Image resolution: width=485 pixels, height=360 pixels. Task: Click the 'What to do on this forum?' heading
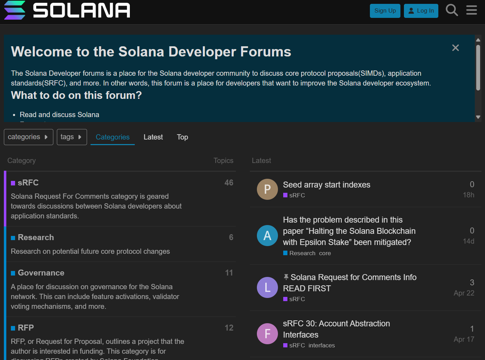(76, 95)
